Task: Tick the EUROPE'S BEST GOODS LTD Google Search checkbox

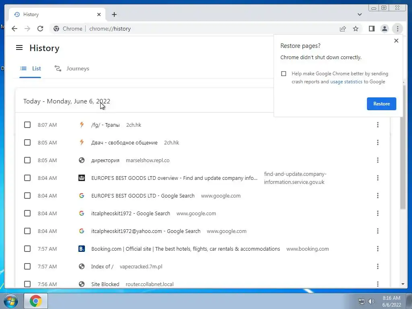Action: click(x=27, y=196)
